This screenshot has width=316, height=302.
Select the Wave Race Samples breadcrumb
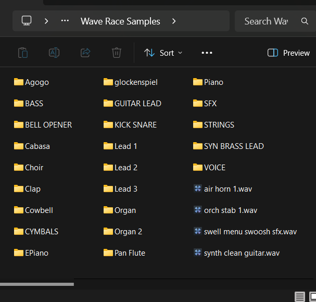pyautogui.click(x=120, y=21)
